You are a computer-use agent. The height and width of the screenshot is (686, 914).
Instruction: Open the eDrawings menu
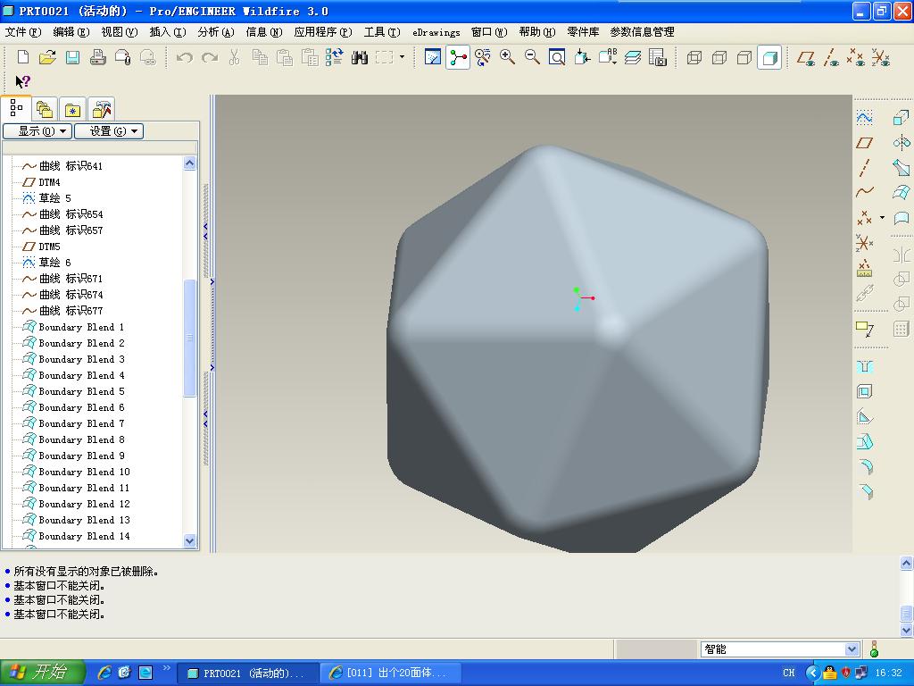[x=436, y=32]
